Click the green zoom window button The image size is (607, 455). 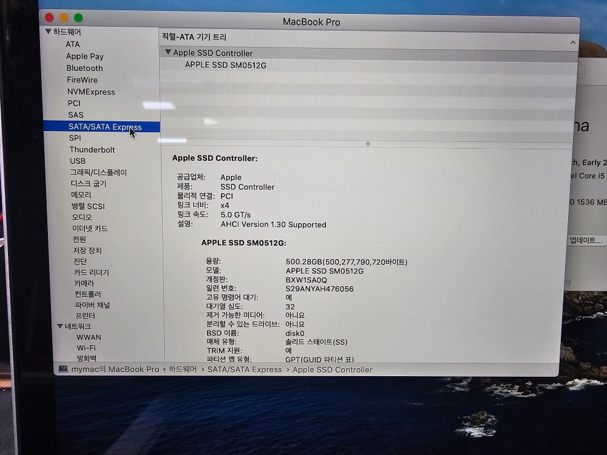pos(78,18)
